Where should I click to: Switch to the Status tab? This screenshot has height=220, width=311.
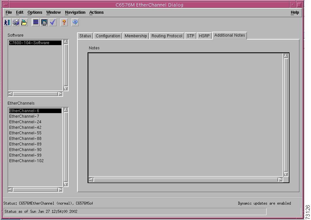85,36
